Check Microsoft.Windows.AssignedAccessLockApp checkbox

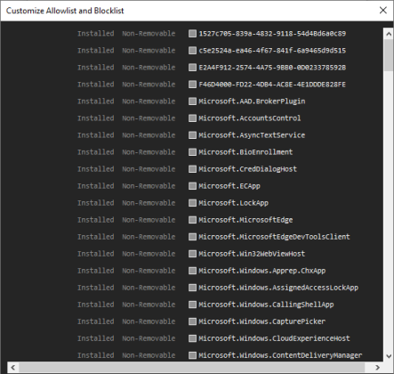pos(192,288)
